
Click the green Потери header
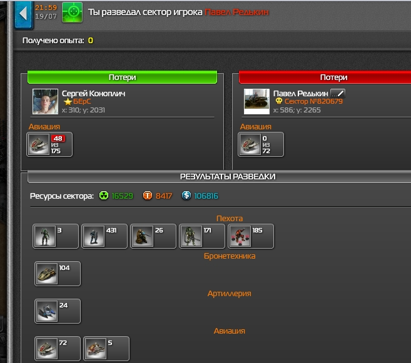[122, 77]
